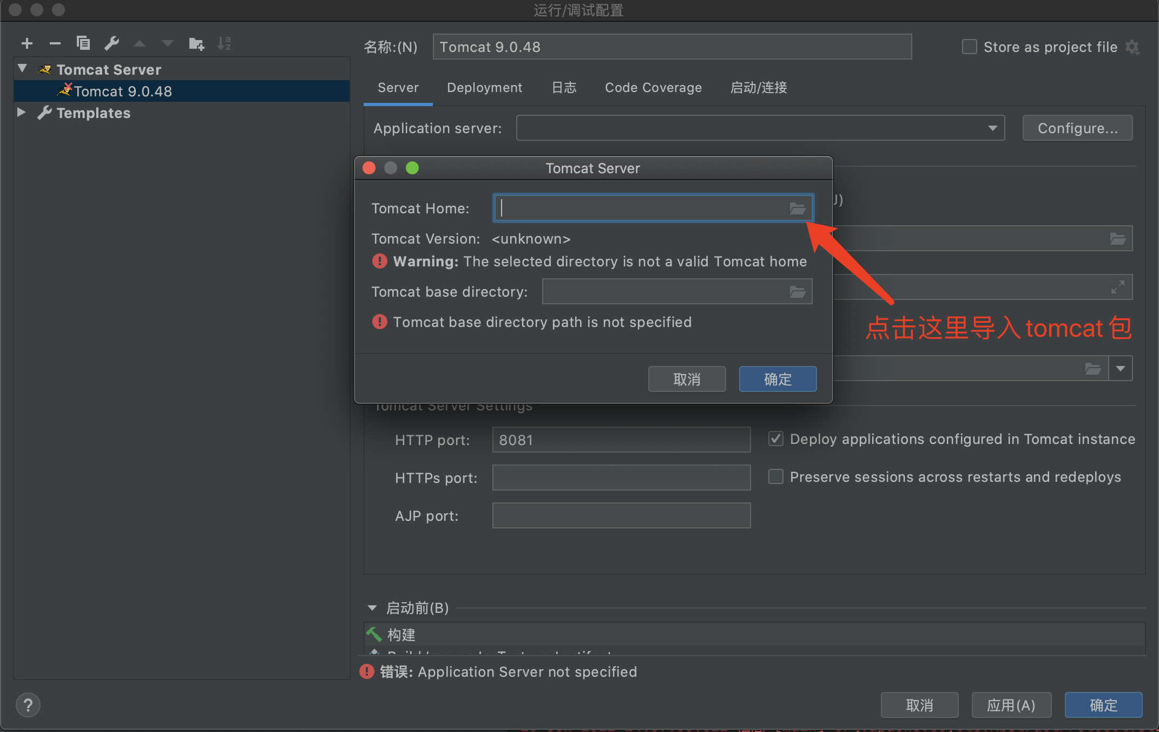1159x732 pixels.
Task: Select Templates label in tree
Action: pos(94,113)
